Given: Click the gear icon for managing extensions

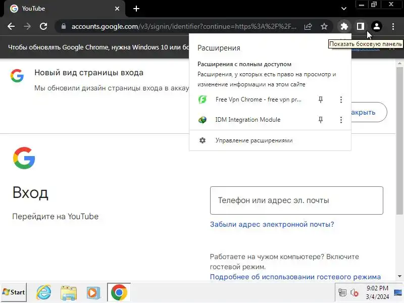Looking at the screenshot, I should click(x=203, y=140).
